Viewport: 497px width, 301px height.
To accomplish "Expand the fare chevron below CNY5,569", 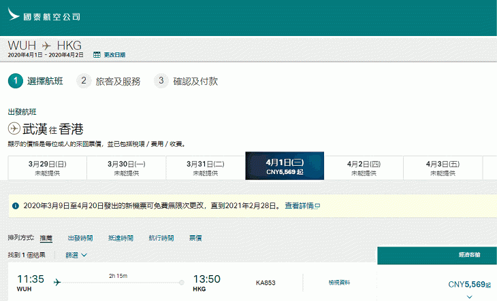I will [469, 296].
